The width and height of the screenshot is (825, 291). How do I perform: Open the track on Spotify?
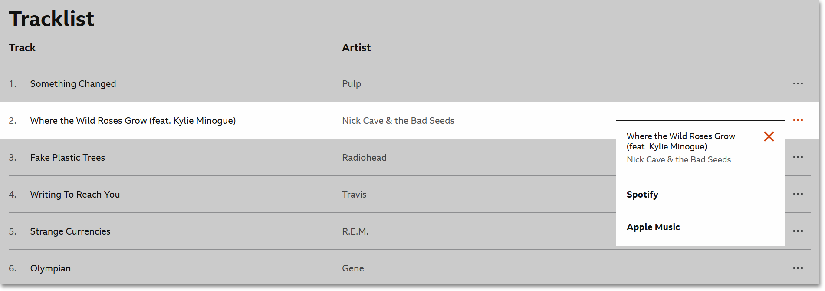[642, 195]
